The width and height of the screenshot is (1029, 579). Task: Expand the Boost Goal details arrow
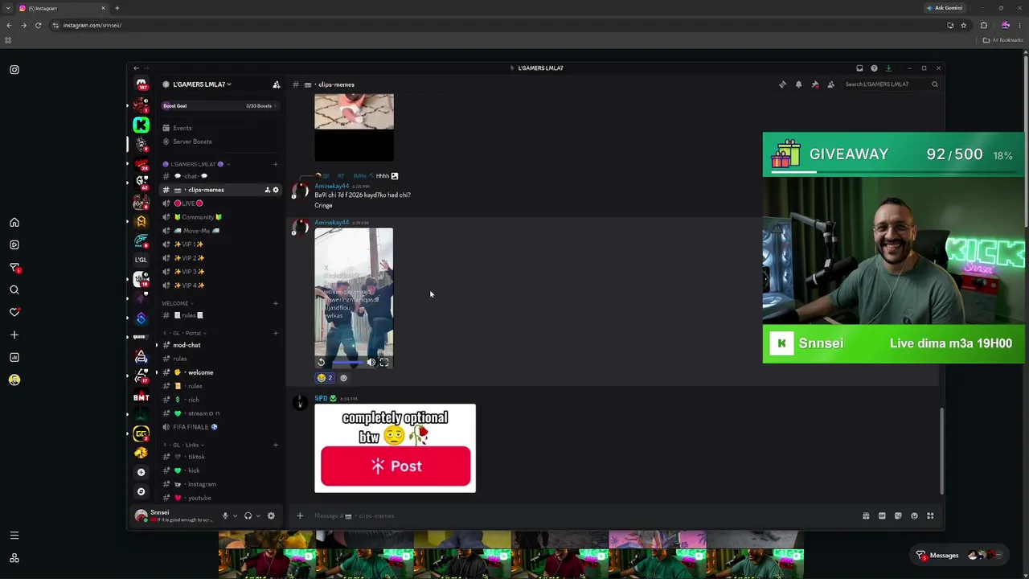pos(275,106)
